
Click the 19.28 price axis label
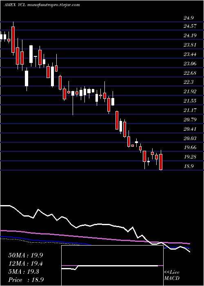(x=190, y=156)
